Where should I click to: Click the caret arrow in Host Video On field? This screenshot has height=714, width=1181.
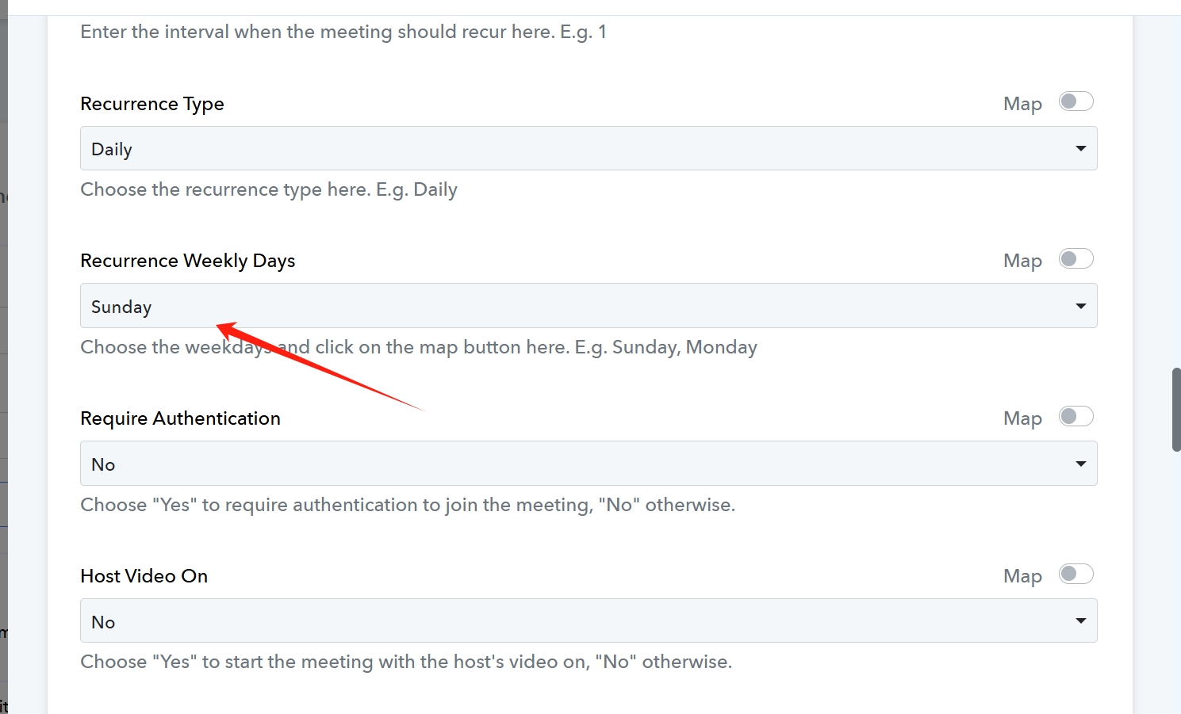coord(1080,621)
